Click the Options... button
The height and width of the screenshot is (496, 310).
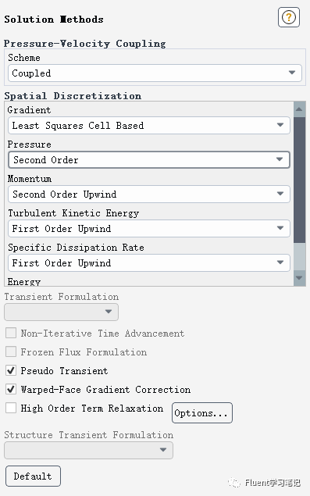tap(202, 412)
